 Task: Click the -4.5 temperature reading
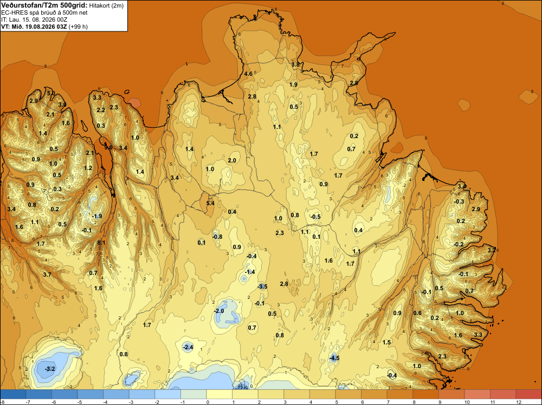pos(334,358)
